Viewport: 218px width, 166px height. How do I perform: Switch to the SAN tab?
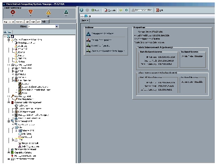pyautogui.click(x=33, y=22)
